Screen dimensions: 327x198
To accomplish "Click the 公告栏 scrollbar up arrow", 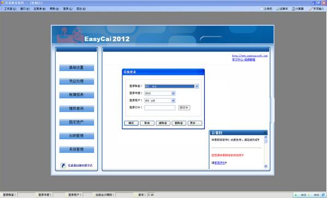I will coord(266,137).
